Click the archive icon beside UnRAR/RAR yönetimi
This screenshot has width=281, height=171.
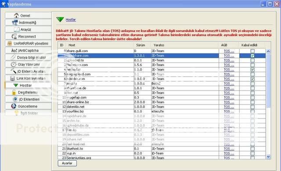point(10,43)
